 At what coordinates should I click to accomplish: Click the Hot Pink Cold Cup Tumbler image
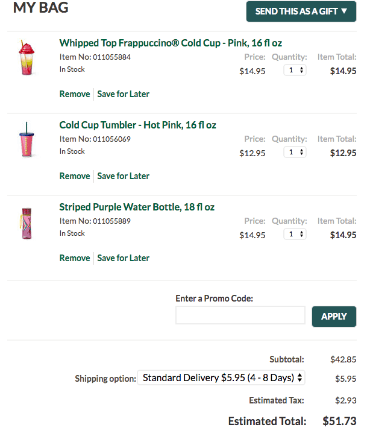(x=27, y=139)
